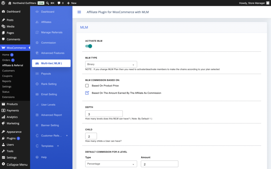Click Howdy, Store Manager account link

(252, 3)
